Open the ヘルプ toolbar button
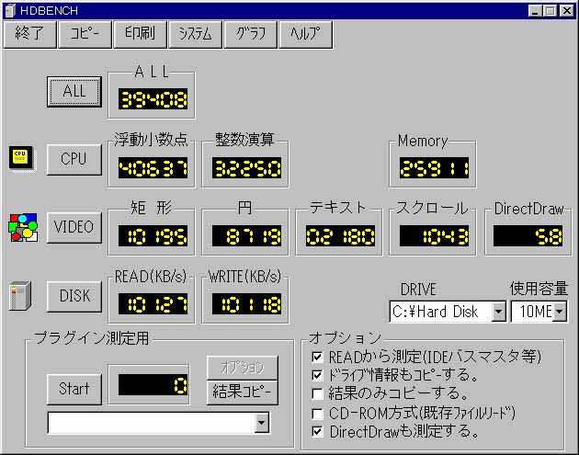Image resolution: width=579 pixels, height=455 pixels. 305,34
